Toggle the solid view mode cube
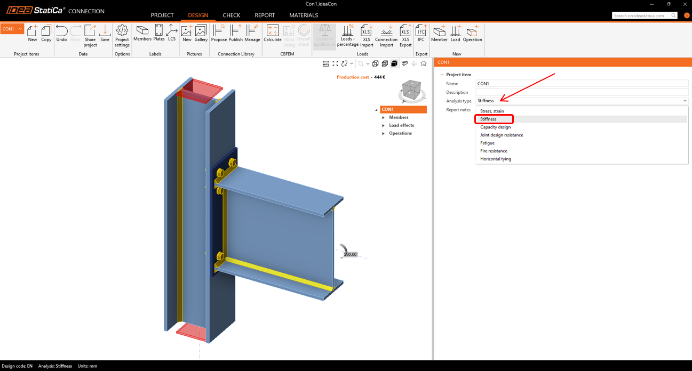The width and height of the screenshot is (692, 371). [394, 64]
